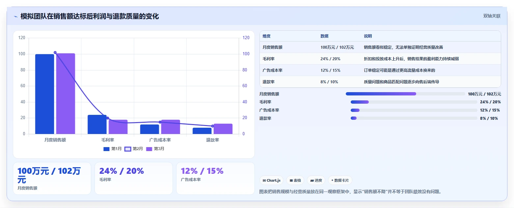Click description 折扣和投放成本上升后，销售结果的盈利能力持续减弱
This screenshot has width=514, height=208.
(x=411, y=59)
